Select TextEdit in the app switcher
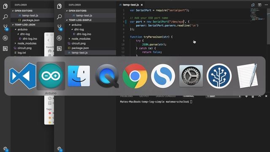This screenshot has height=152, width=270. pyautogui.click(x=247, y=76)
